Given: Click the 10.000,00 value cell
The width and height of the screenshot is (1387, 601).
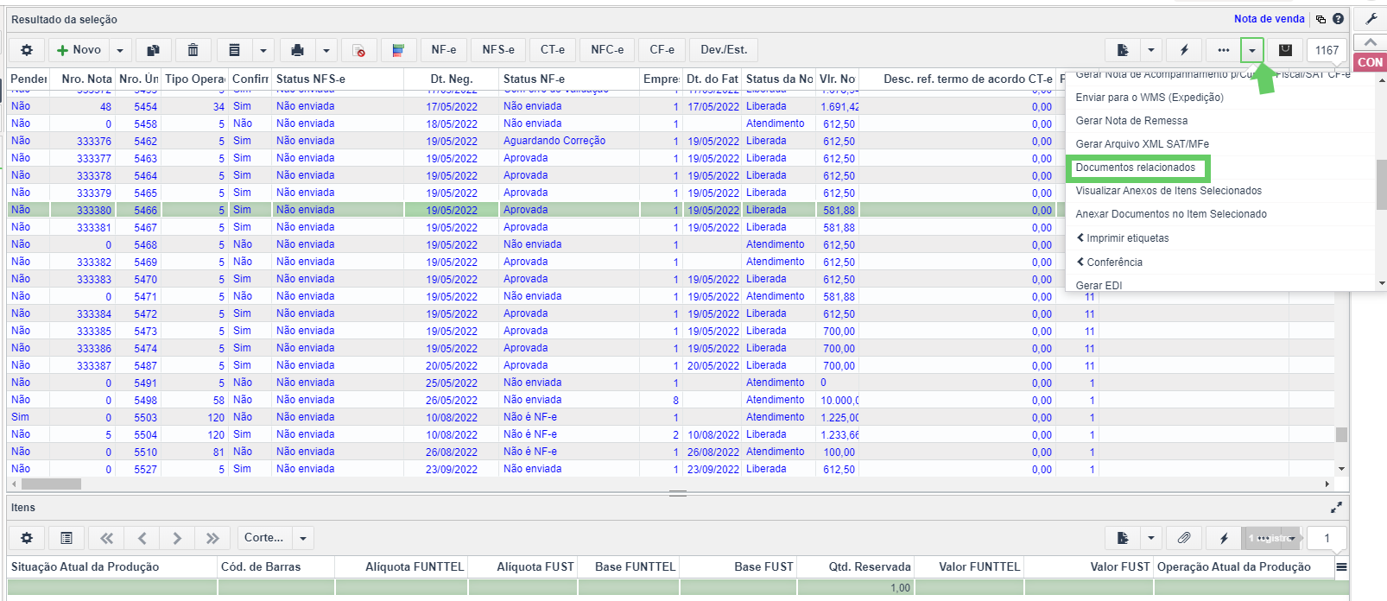Looking at the screenshot, I should pos(839,400).
